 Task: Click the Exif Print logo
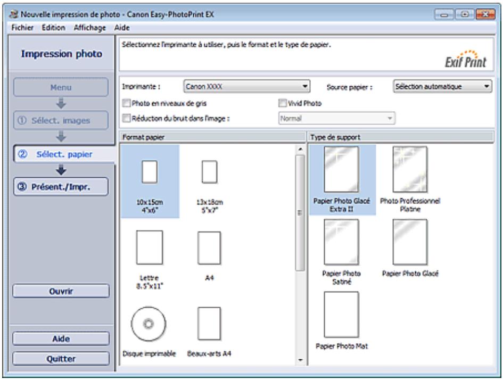465,59
